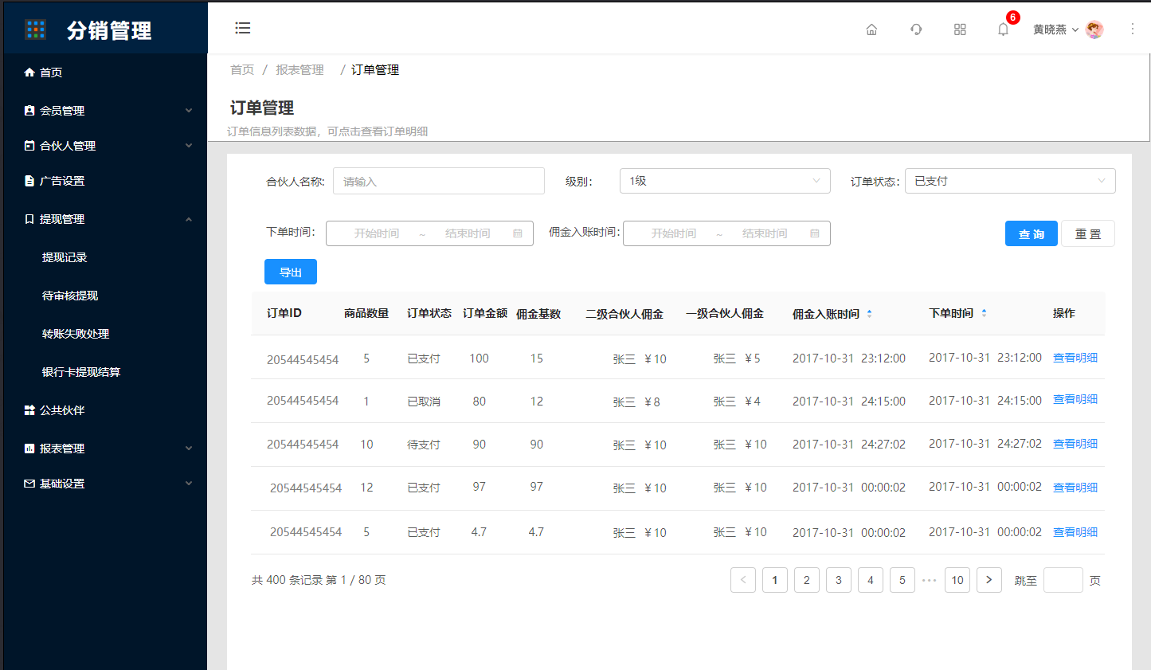Open the apps grid icon in header
The image size is (1151, 670).
click(x=960, y=29)
